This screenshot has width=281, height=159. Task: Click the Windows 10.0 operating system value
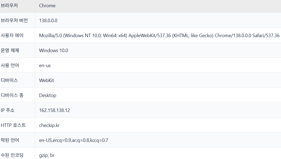pyautogui.click(x=54, y=51)
